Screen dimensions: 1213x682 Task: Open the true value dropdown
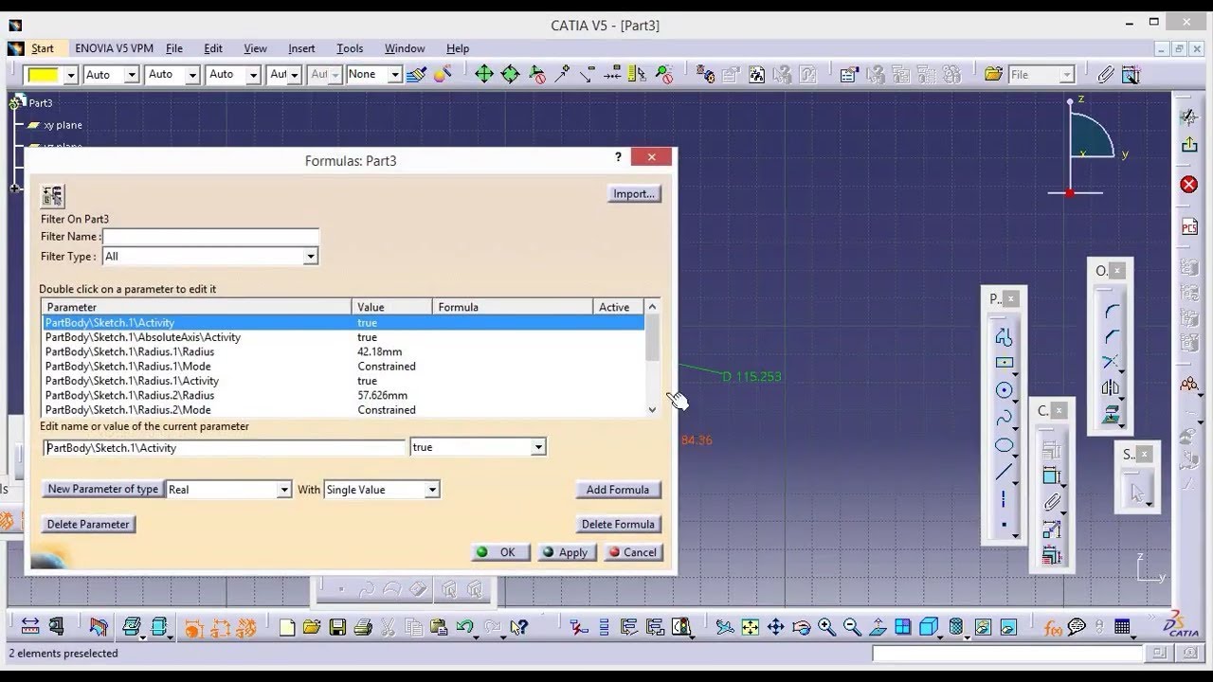538,447
